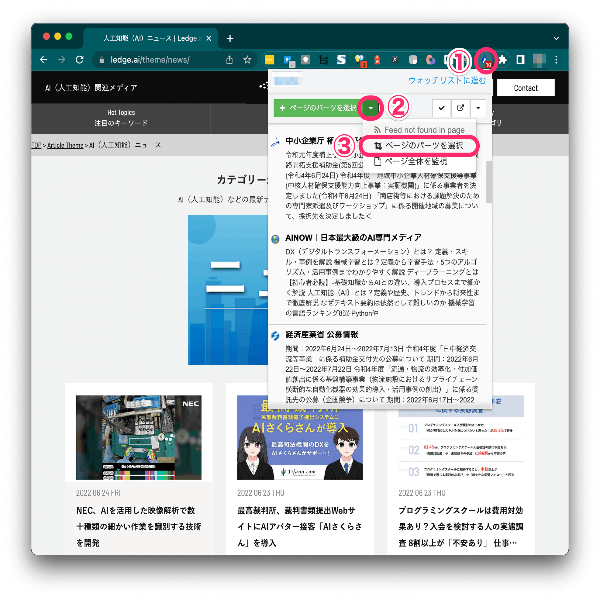Open NEC、AIを活用した映像解析 article title
This screenshot has height=600, width=600.
tap(139, 527)
